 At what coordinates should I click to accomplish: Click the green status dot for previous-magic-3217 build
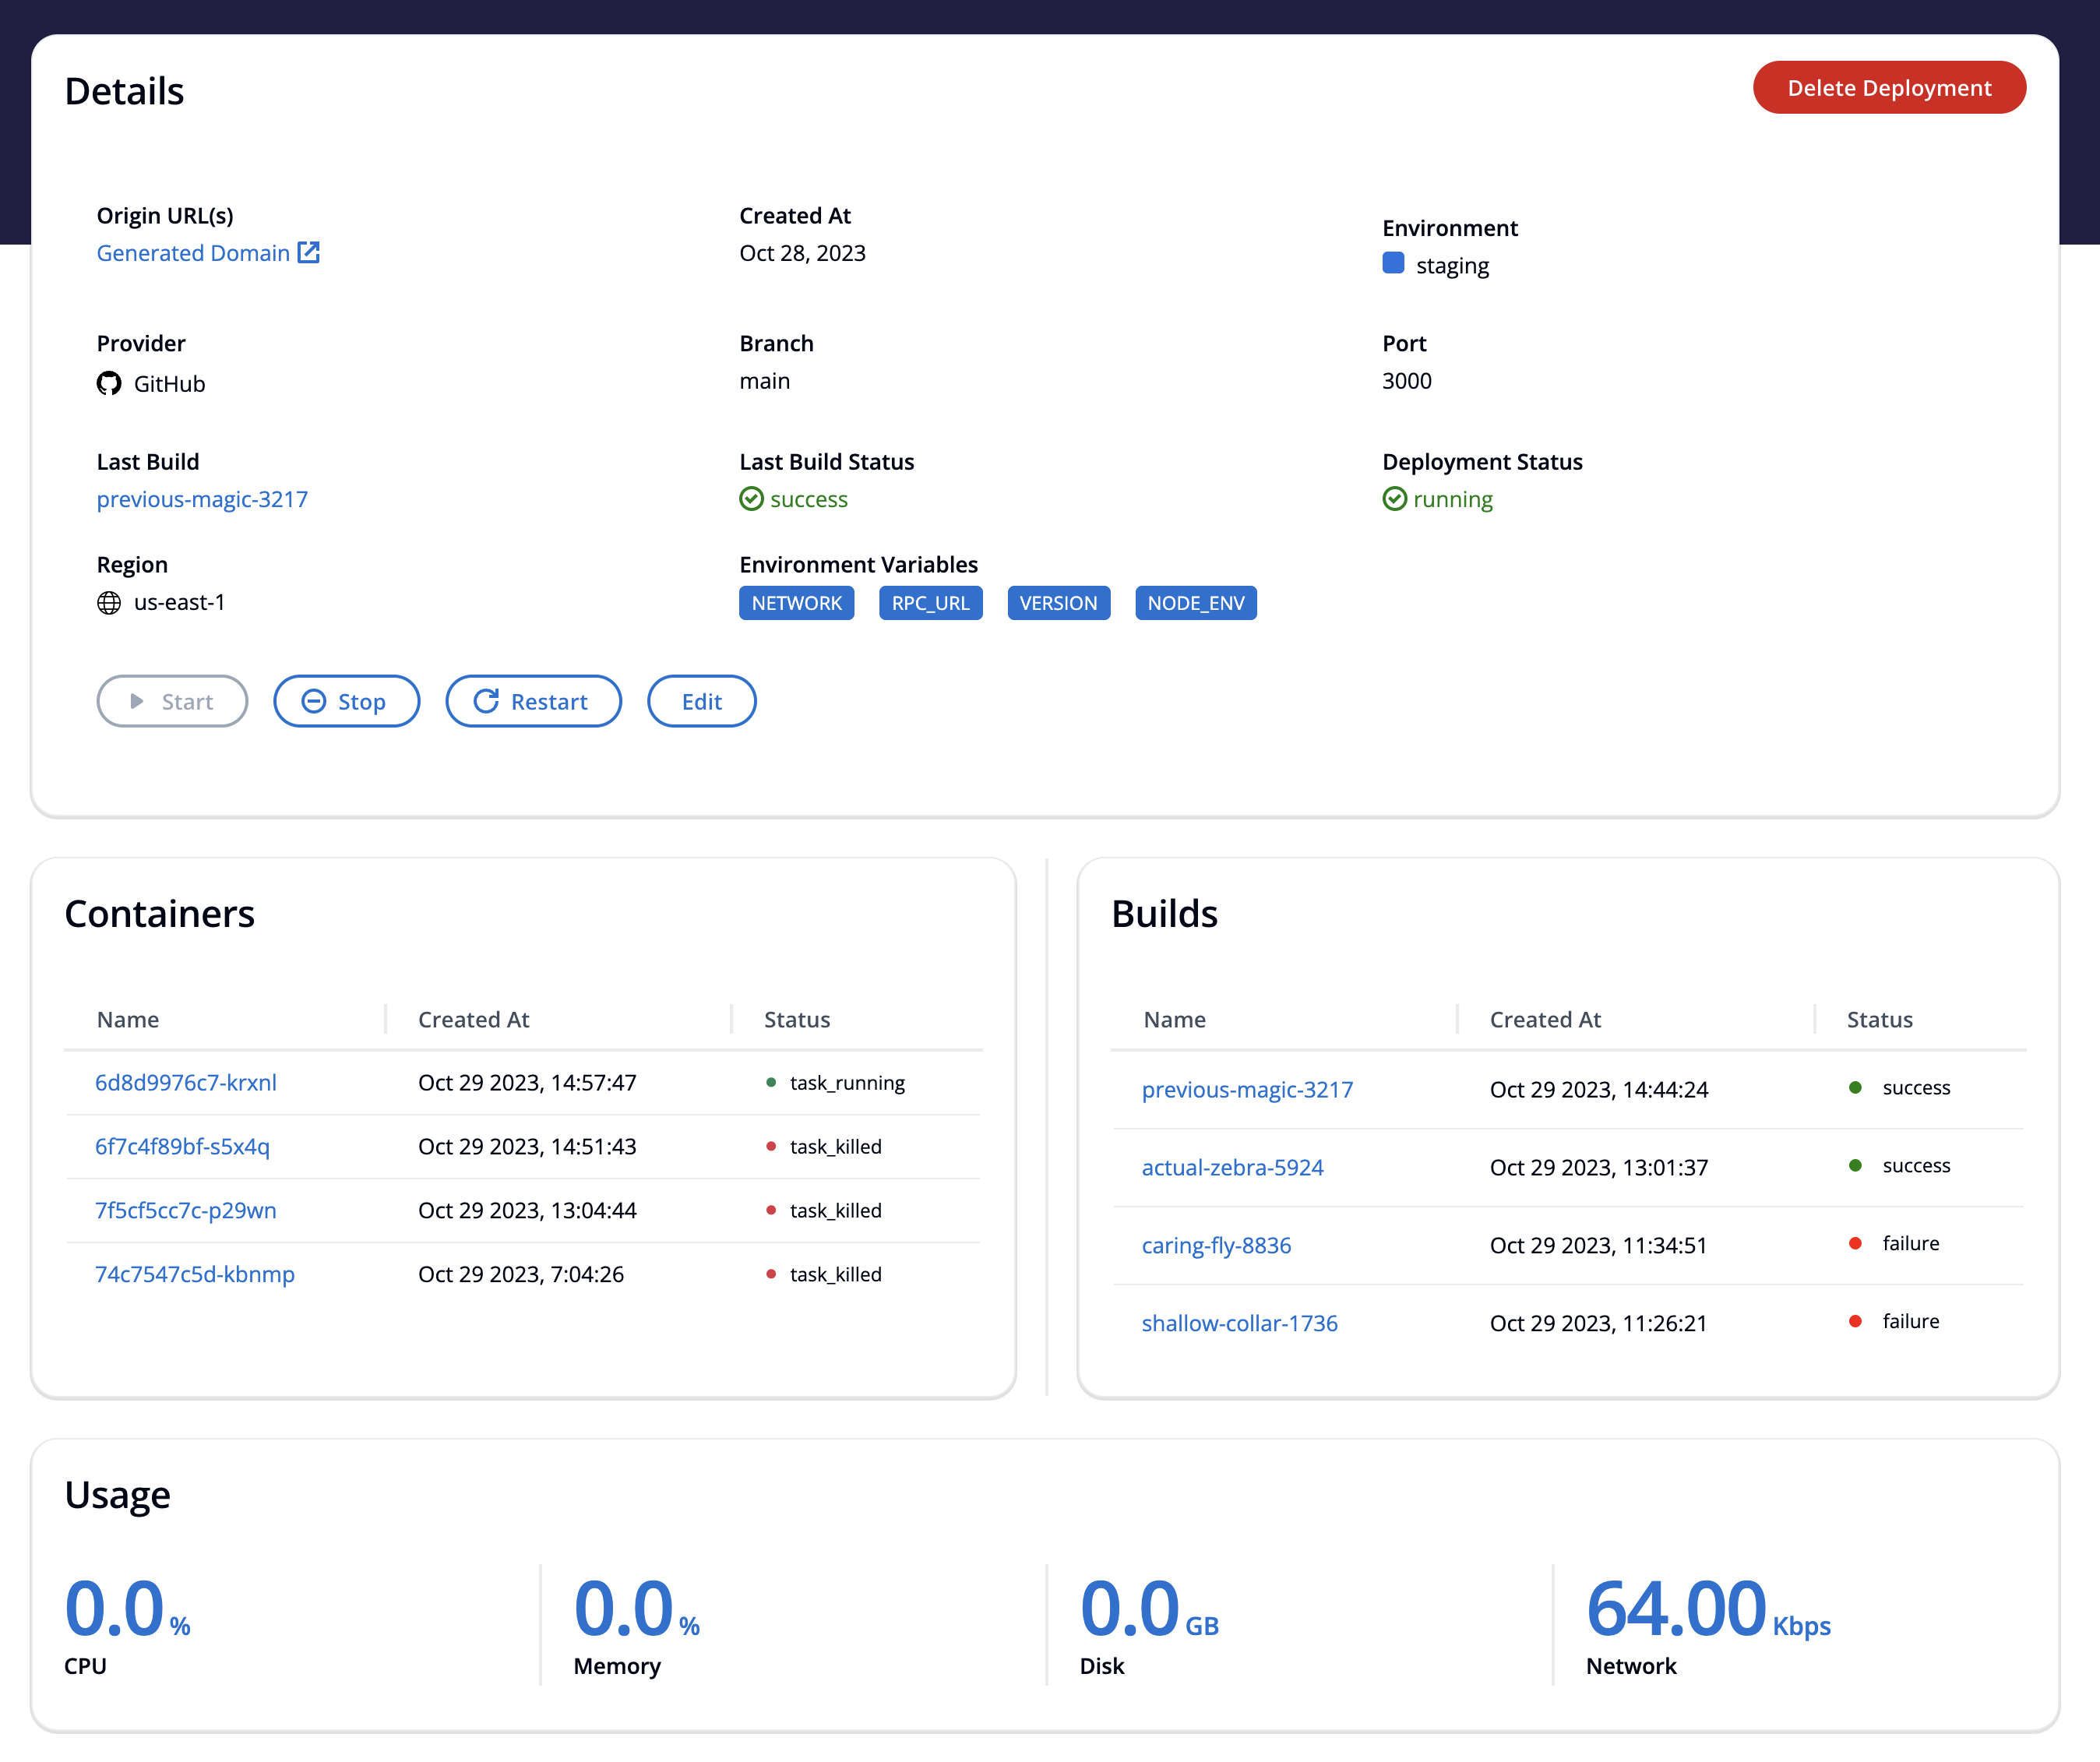(x=1855, y=1087)
